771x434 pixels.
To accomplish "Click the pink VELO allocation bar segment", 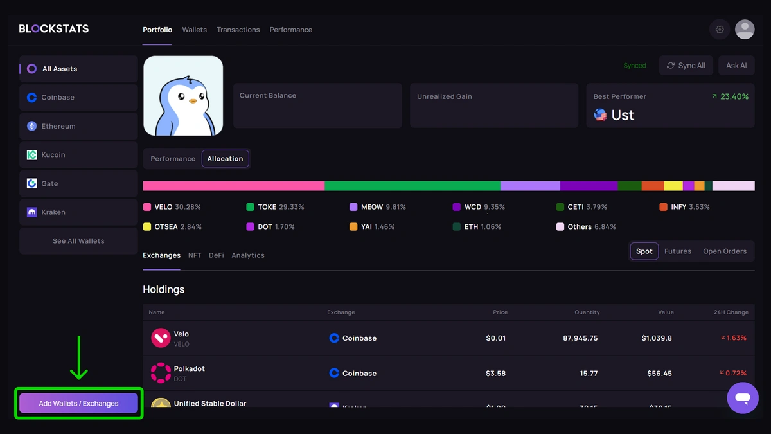I will pos(233,186).
